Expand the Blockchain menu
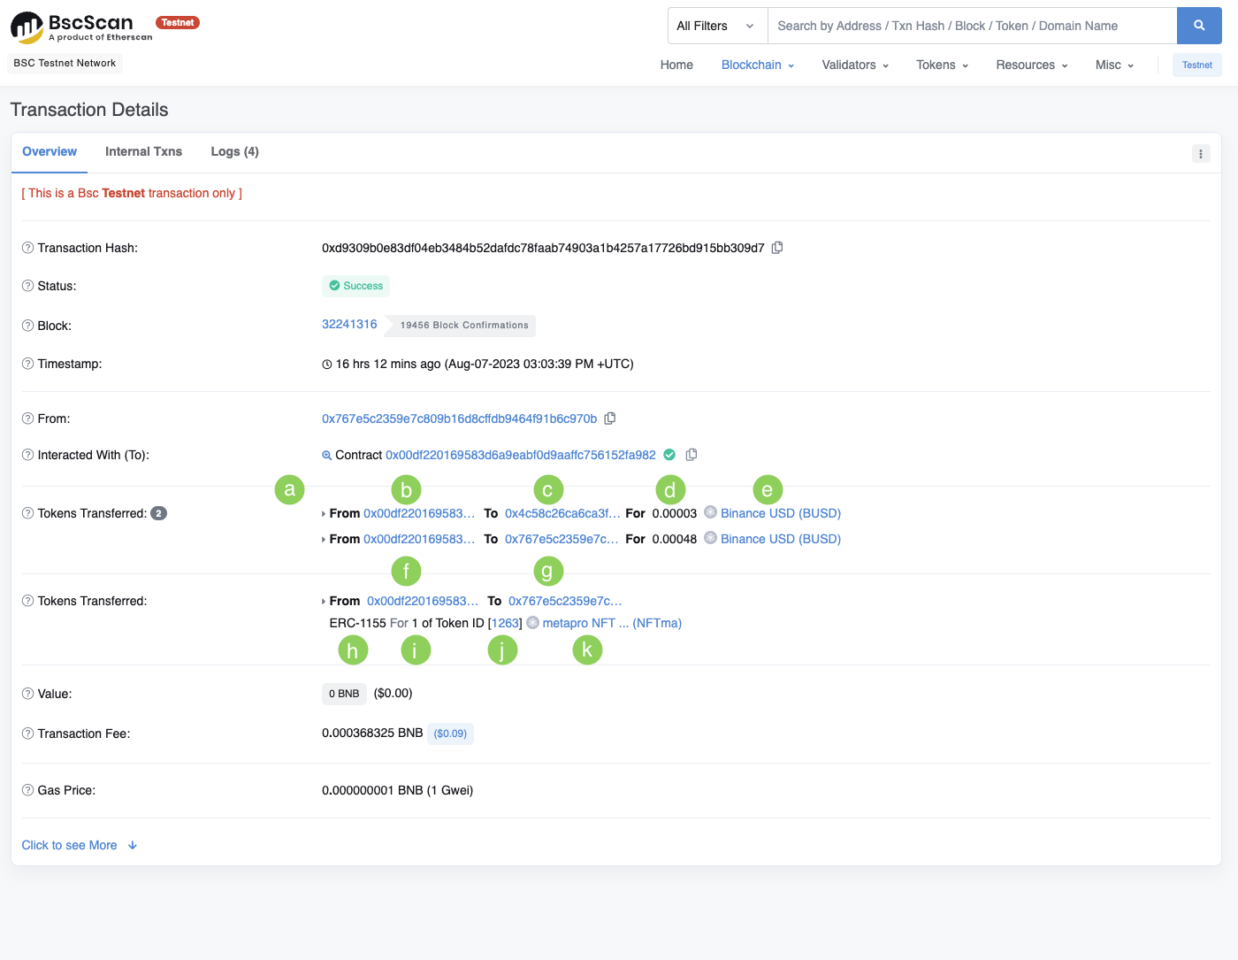Image resolution: width=1238 pixels, height=960 pixels. click(x=758, y=65)
